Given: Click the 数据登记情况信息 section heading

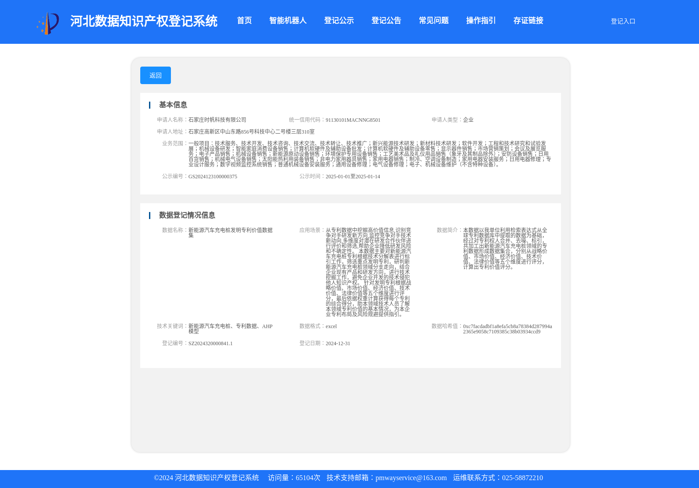Looking at the screenshot, I should (x=187, y=215).
